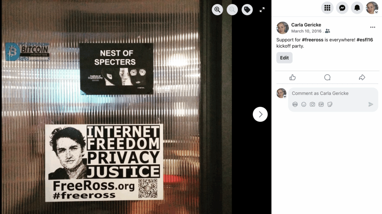The width and height of the screenshot is (382, 214).
Task: Open account menu from profile picture
Action: [372, 8]
